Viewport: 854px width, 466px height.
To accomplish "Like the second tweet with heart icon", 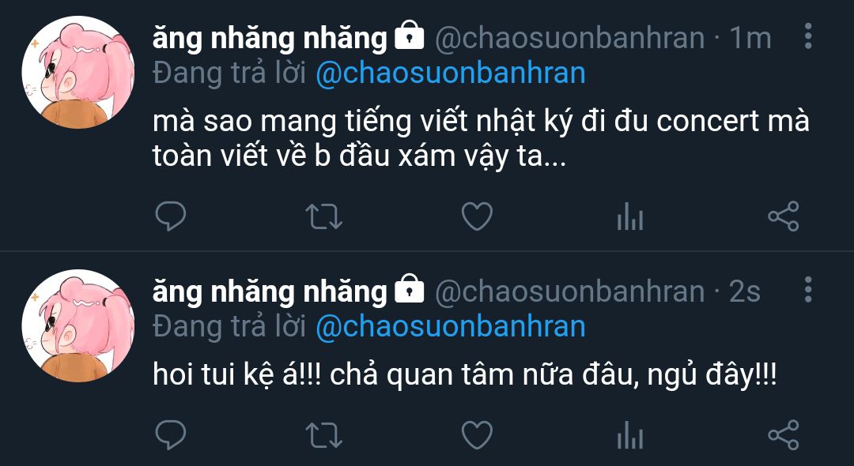I will point(477,435).
